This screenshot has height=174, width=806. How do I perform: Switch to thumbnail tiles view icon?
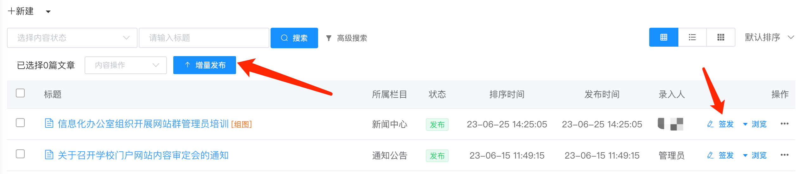click(721, 38)
